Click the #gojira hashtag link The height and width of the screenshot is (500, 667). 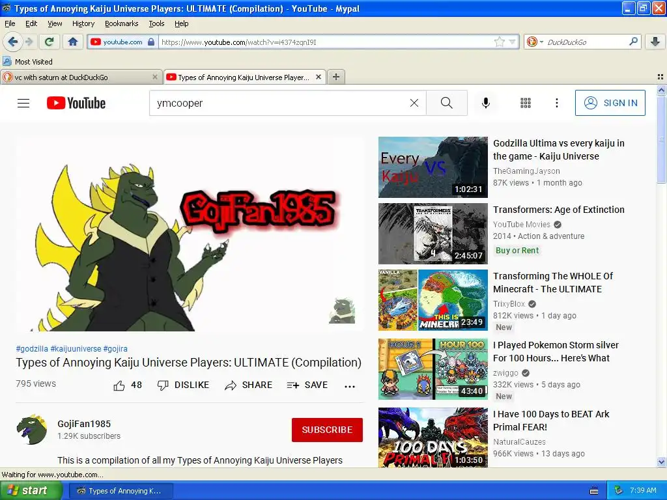115,349
